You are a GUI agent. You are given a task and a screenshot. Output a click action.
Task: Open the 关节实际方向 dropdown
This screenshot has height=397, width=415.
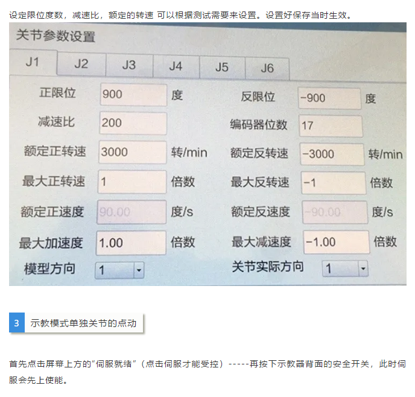tap(345, 268)
